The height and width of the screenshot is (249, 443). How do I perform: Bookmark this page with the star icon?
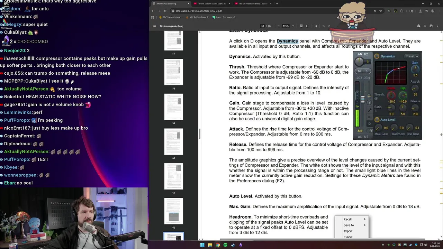381,11
